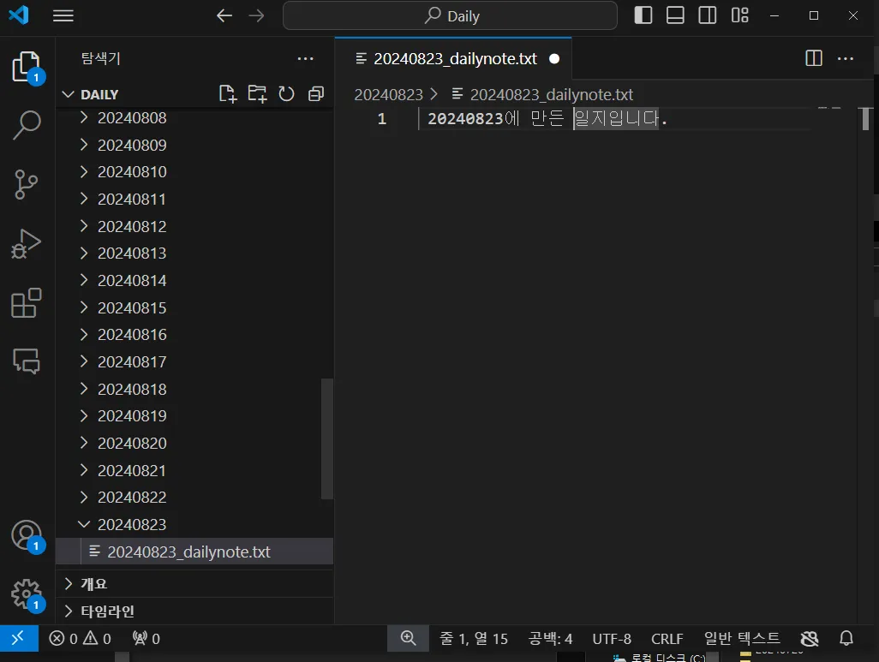Viewport: 879px width, 662px height.
Task: Toggle the primary side bar visibility
Action: click(643, 15)
